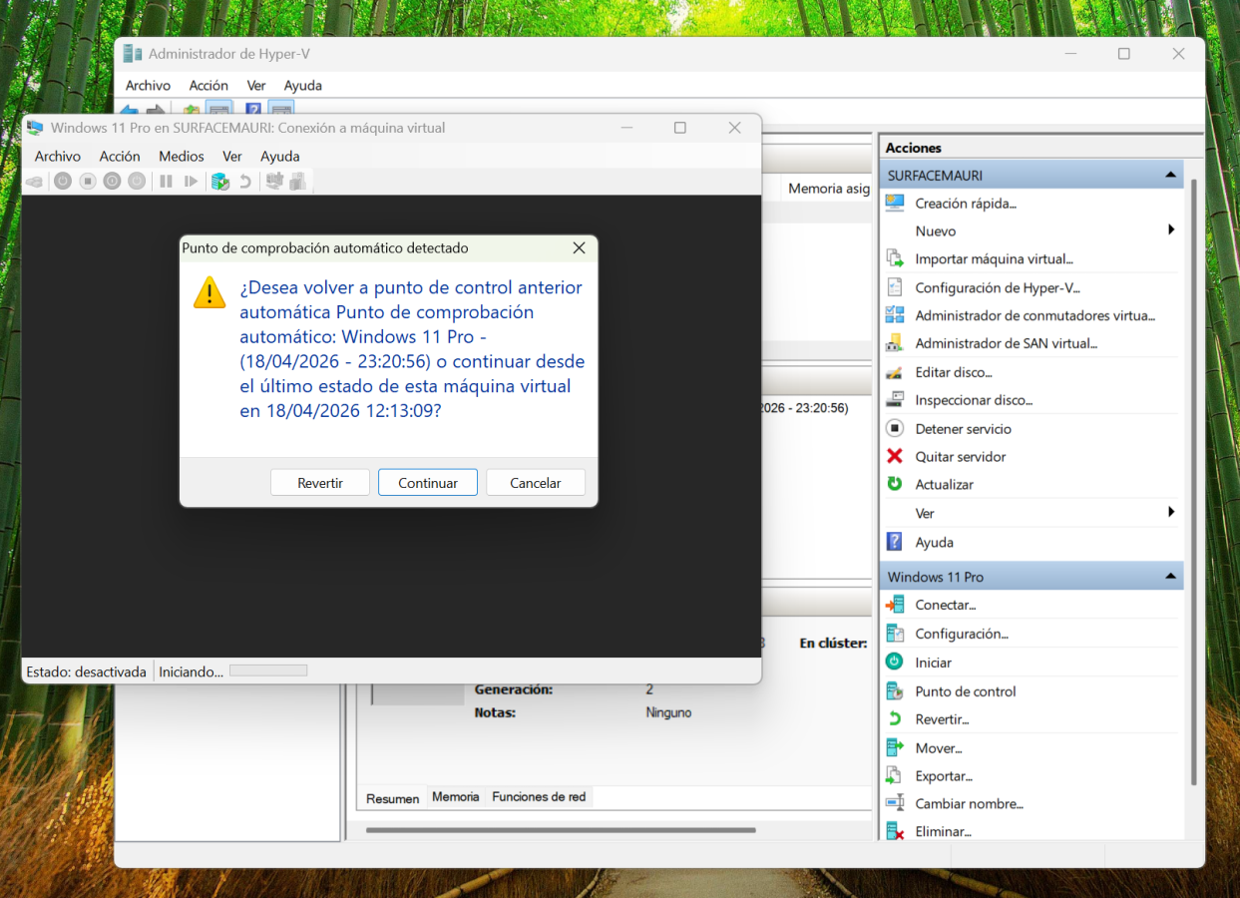The image size is (1240, 898).
Task: Click the horizontal scrollbar below the tabs
Action: click(x=561, y=830)
